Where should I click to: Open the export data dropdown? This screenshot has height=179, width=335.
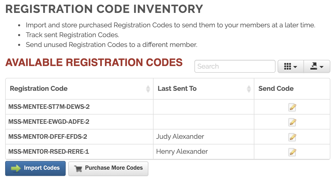pos(317,67)
